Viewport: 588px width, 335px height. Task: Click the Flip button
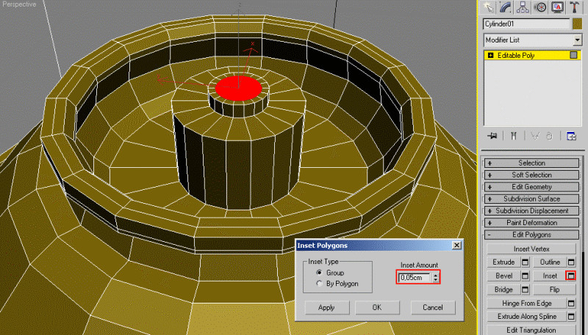554,290
